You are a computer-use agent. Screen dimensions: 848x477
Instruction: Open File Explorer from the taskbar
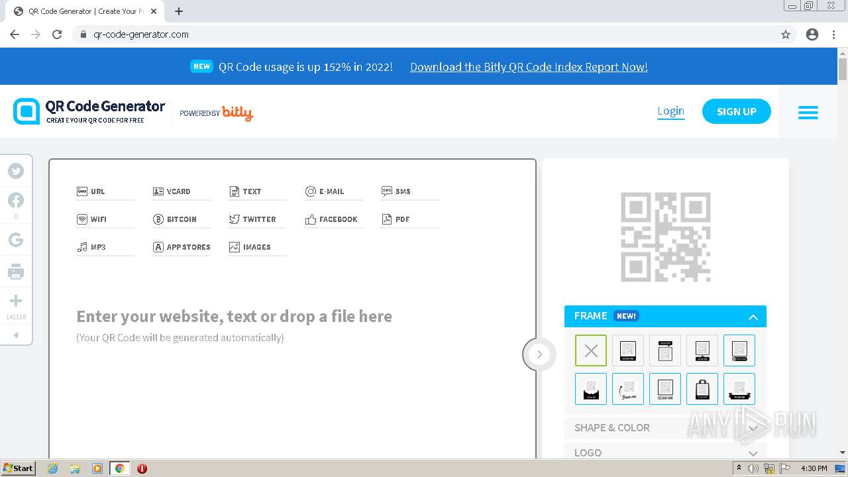click(75, 468)
